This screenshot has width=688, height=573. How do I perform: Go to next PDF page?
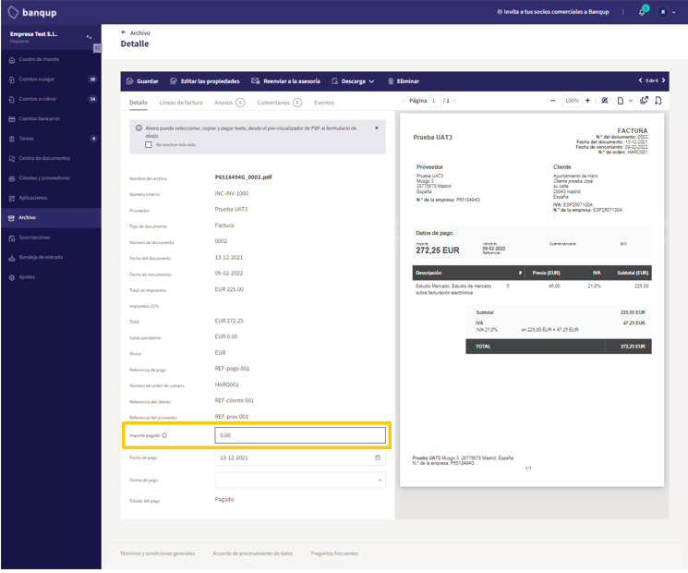(x=455, y=101)
